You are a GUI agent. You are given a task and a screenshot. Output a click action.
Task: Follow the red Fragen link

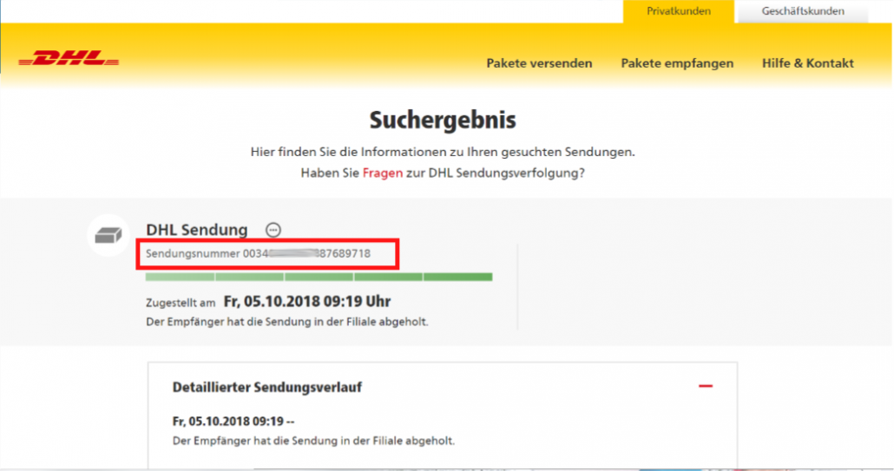(382, 173)
